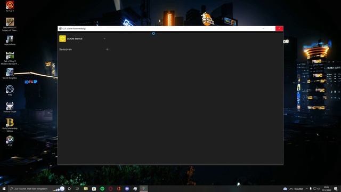Open Cortana from the taskbar
The width and height of the screenshot is (341, 192).
click(69, 188)
